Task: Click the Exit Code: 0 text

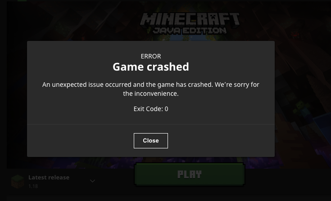Action: pos(151,109)
